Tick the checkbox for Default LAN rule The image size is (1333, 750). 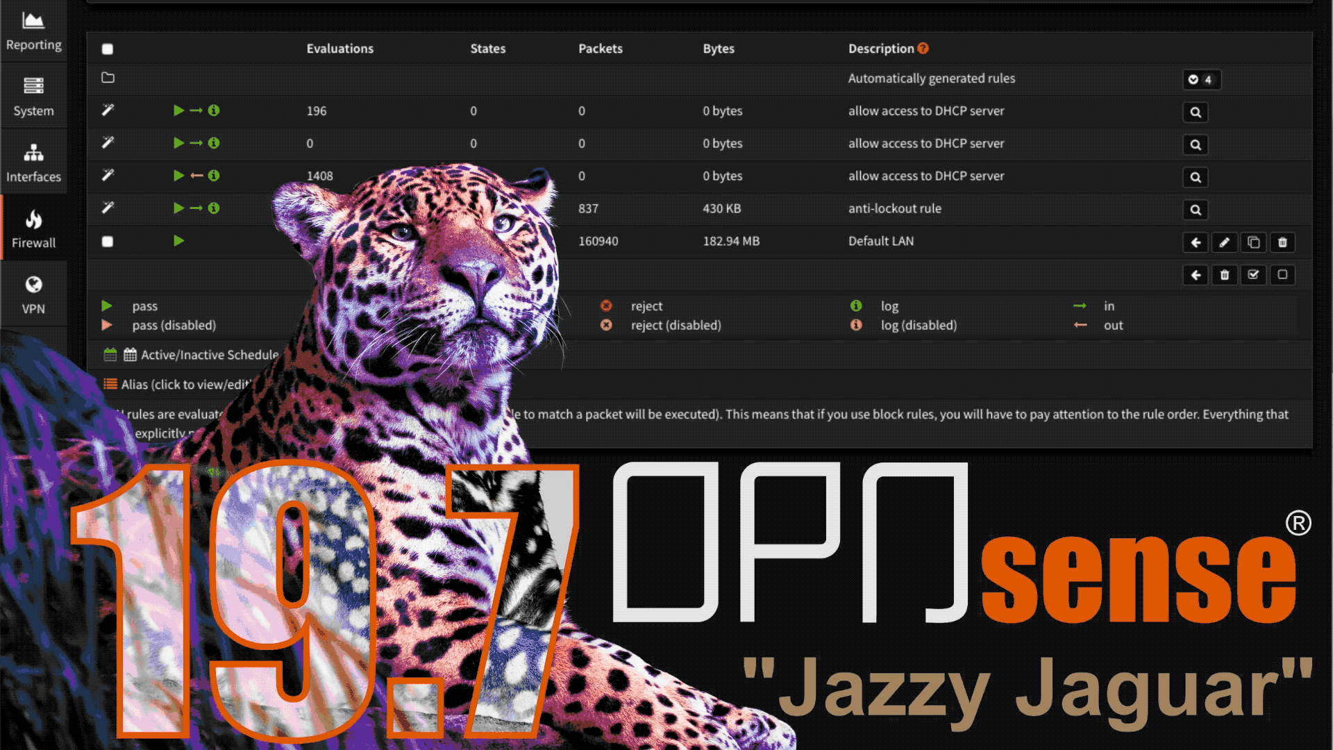tap(107, 242)
